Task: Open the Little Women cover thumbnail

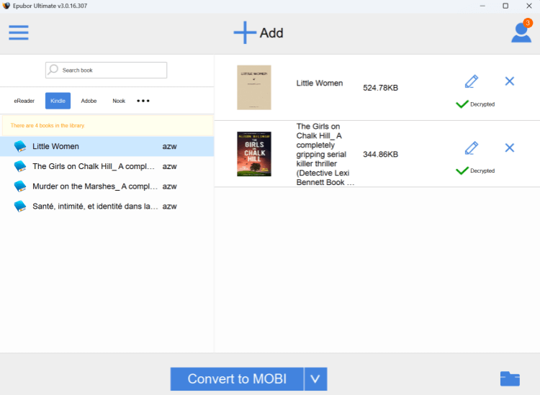Action: tap(254, 87)
